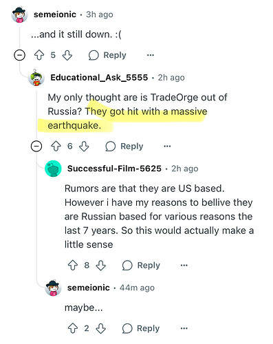
Task: Upvote Educational_Ask_5555's earthquake comment
Action: [x=56, y=146]
